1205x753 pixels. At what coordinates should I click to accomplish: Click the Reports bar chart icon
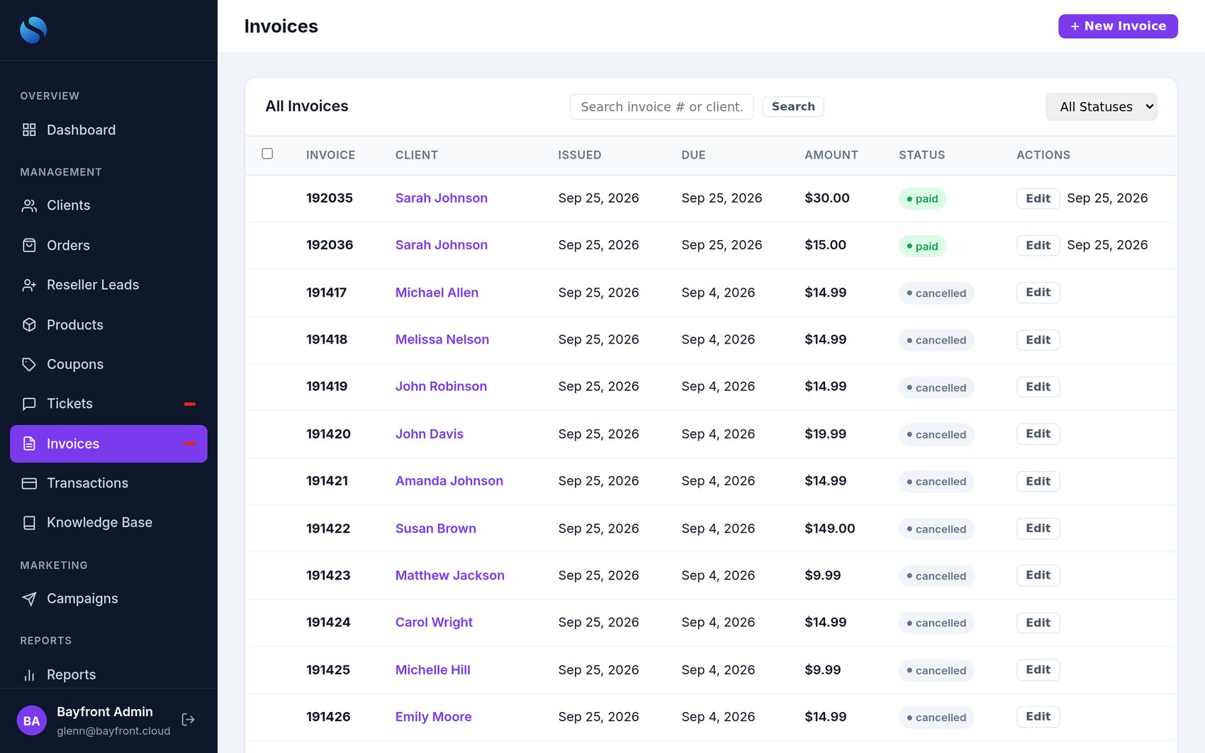29,674
